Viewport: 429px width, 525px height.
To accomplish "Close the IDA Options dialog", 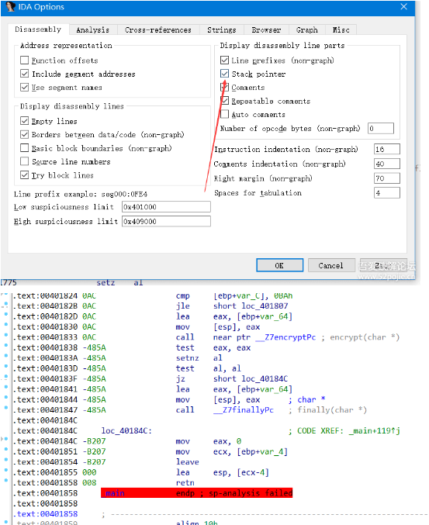I will [403, 7].
